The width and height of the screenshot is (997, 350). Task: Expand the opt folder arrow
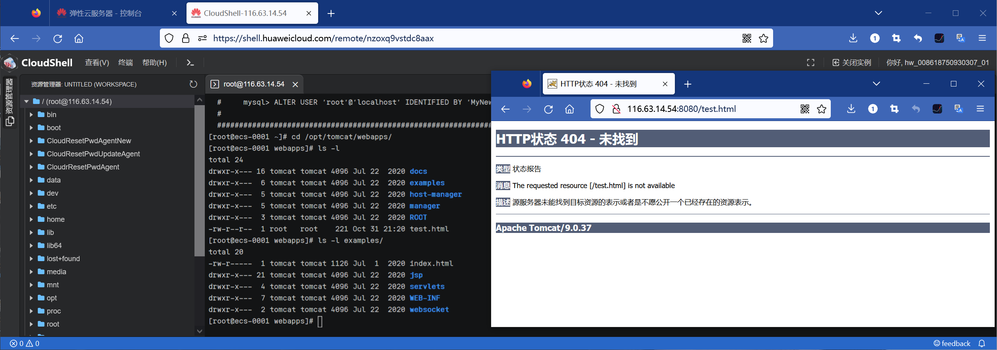(x=31, y=298)
